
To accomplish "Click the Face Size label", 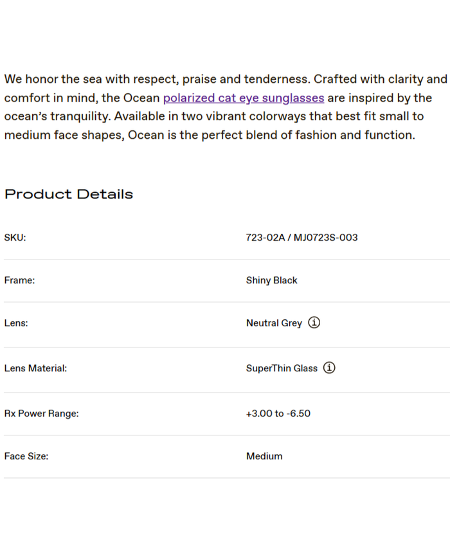I will pos(26,457).
